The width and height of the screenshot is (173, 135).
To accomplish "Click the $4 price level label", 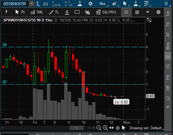I will coord(5,44).
